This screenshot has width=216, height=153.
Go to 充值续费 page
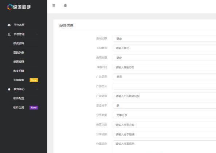(x=19, y=80)
